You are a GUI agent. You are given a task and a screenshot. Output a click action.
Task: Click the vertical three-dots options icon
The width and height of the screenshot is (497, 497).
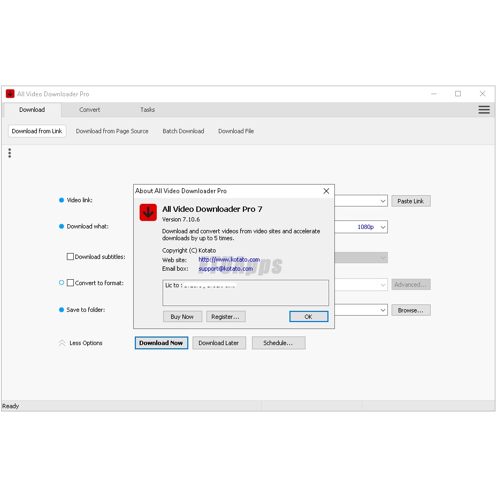10,153
